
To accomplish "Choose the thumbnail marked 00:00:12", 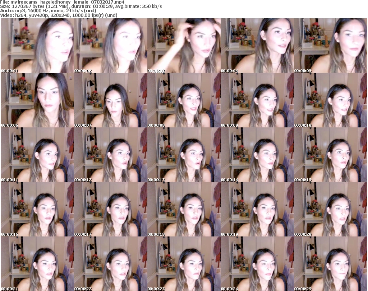I will click(x=111, y=155).
